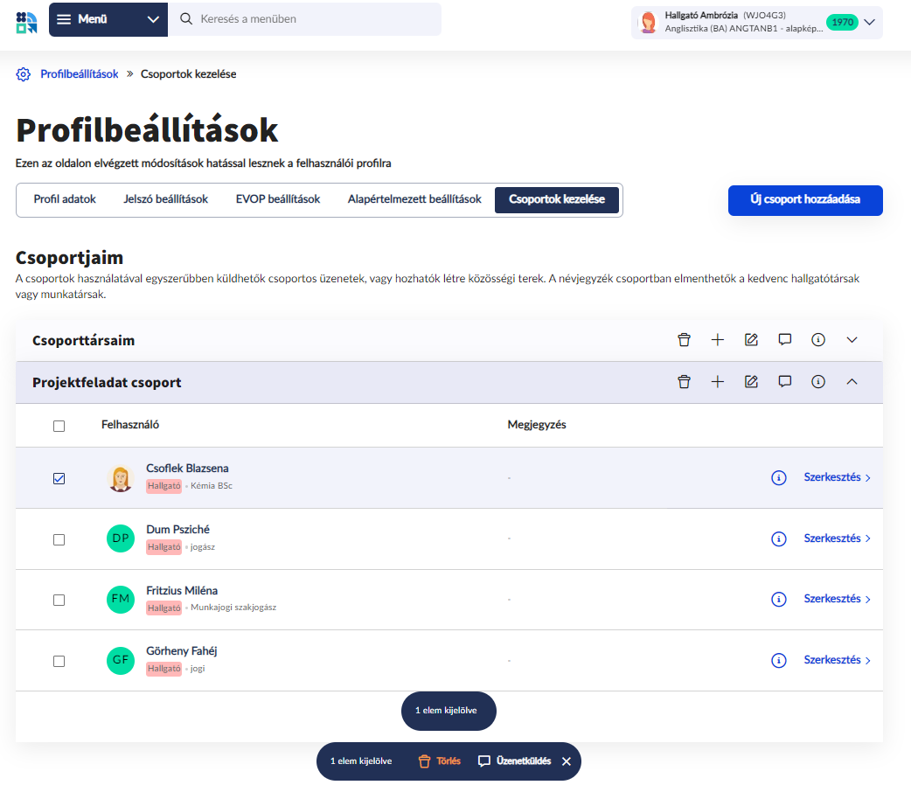Close the selection action bar with X
This screenshot has width=911, height=785.
tap(567, 761)
